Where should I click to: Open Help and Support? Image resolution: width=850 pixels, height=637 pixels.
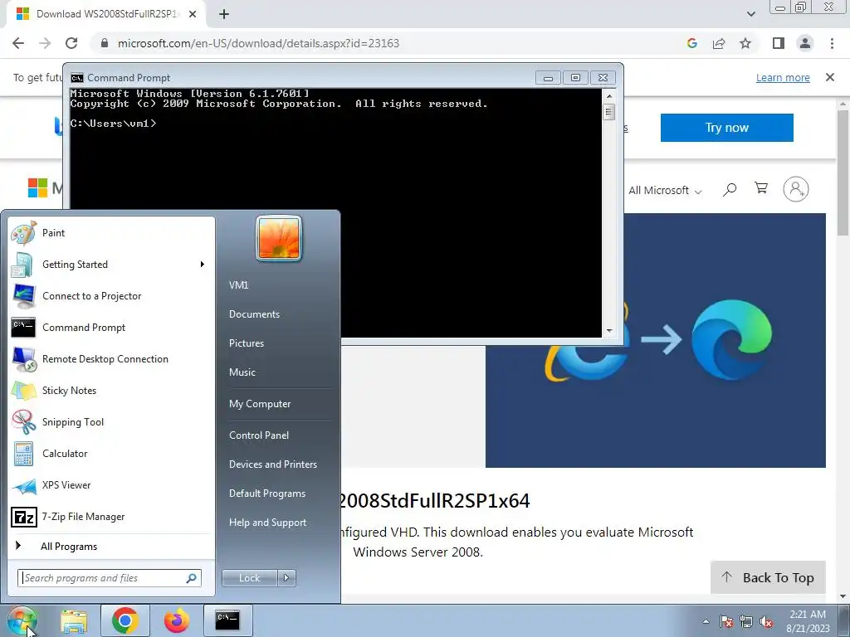[267, 523]
